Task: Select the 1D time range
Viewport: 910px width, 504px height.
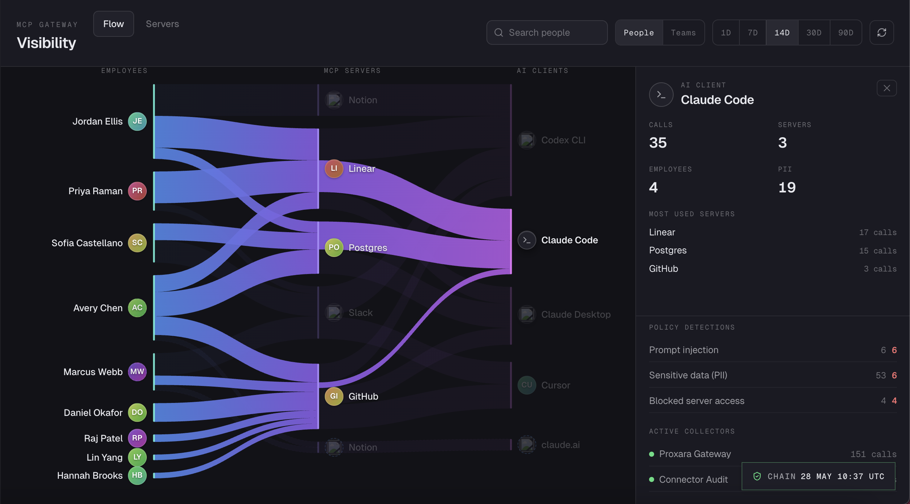Action: (726, 32)
